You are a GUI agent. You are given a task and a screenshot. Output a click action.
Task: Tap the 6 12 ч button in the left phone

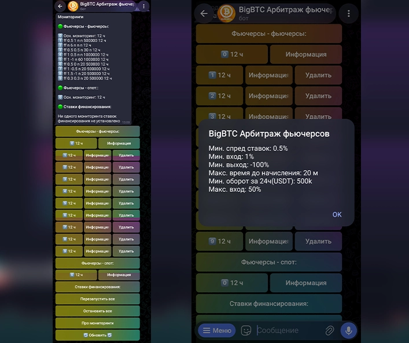pyautogui.click(x=69, y=215)
